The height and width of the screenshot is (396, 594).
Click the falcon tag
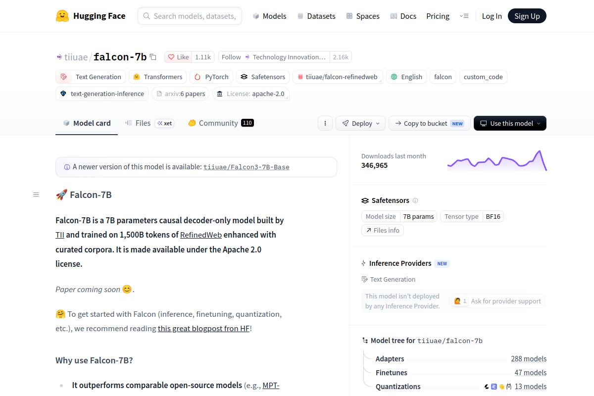pyautogui.click(x=443, y=77)
